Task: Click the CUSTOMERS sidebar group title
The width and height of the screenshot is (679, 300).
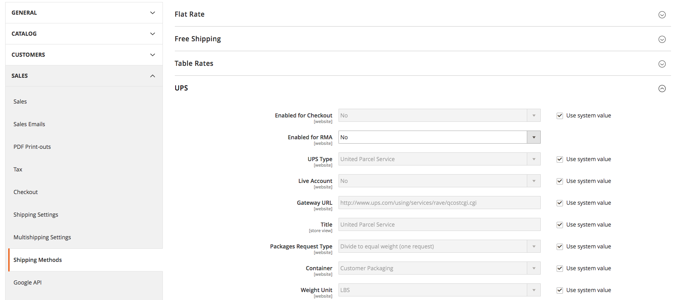Action: coord(28,55)
